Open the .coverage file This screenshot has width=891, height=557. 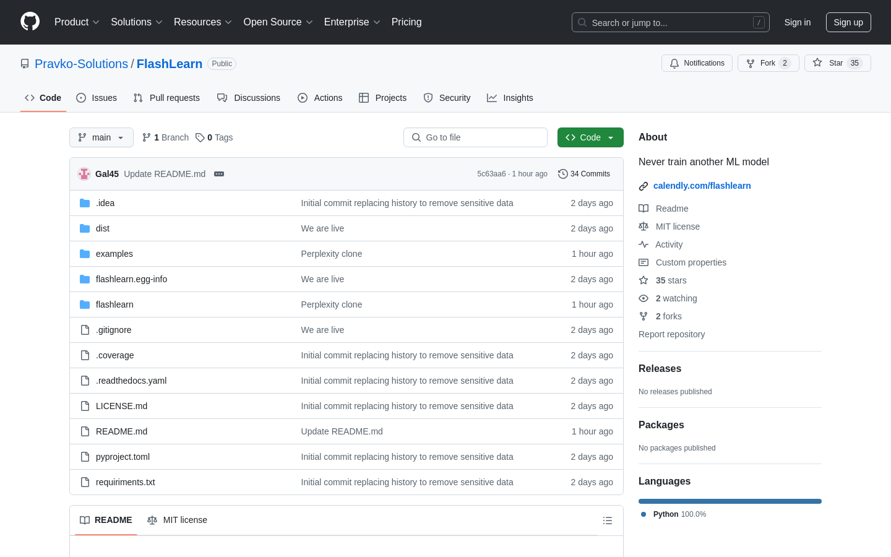tap(114, 355)
